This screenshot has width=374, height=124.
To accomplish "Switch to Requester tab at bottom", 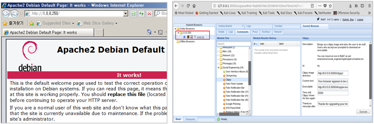I will click(191, 119).
